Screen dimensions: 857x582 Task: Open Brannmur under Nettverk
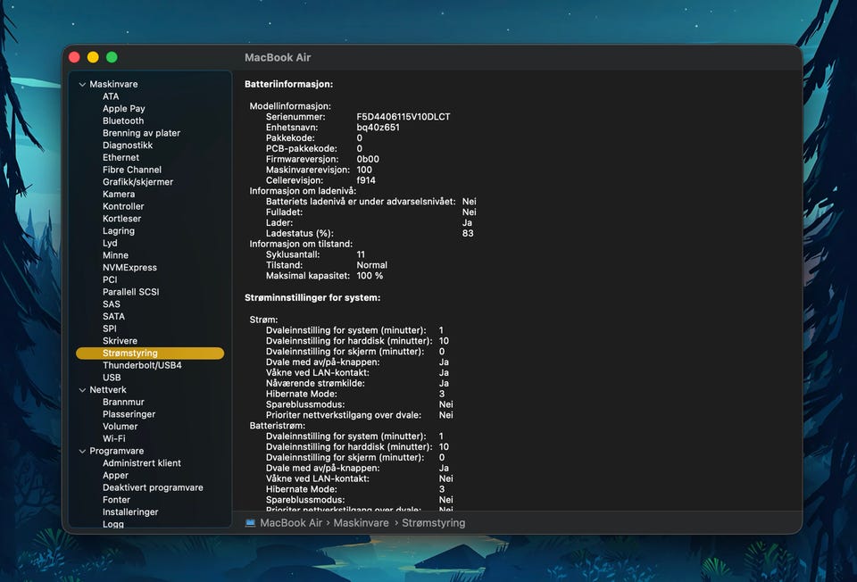(123, 402)
